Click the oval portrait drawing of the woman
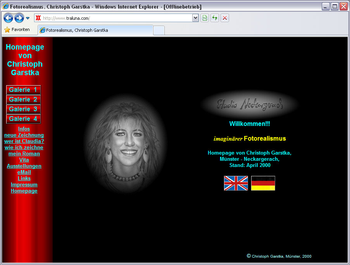The width and height of the screenshot is (350, 265). 126,144
